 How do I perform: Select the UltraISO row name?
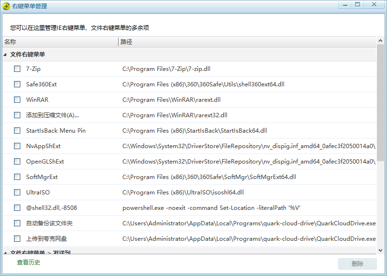(38, 193)
